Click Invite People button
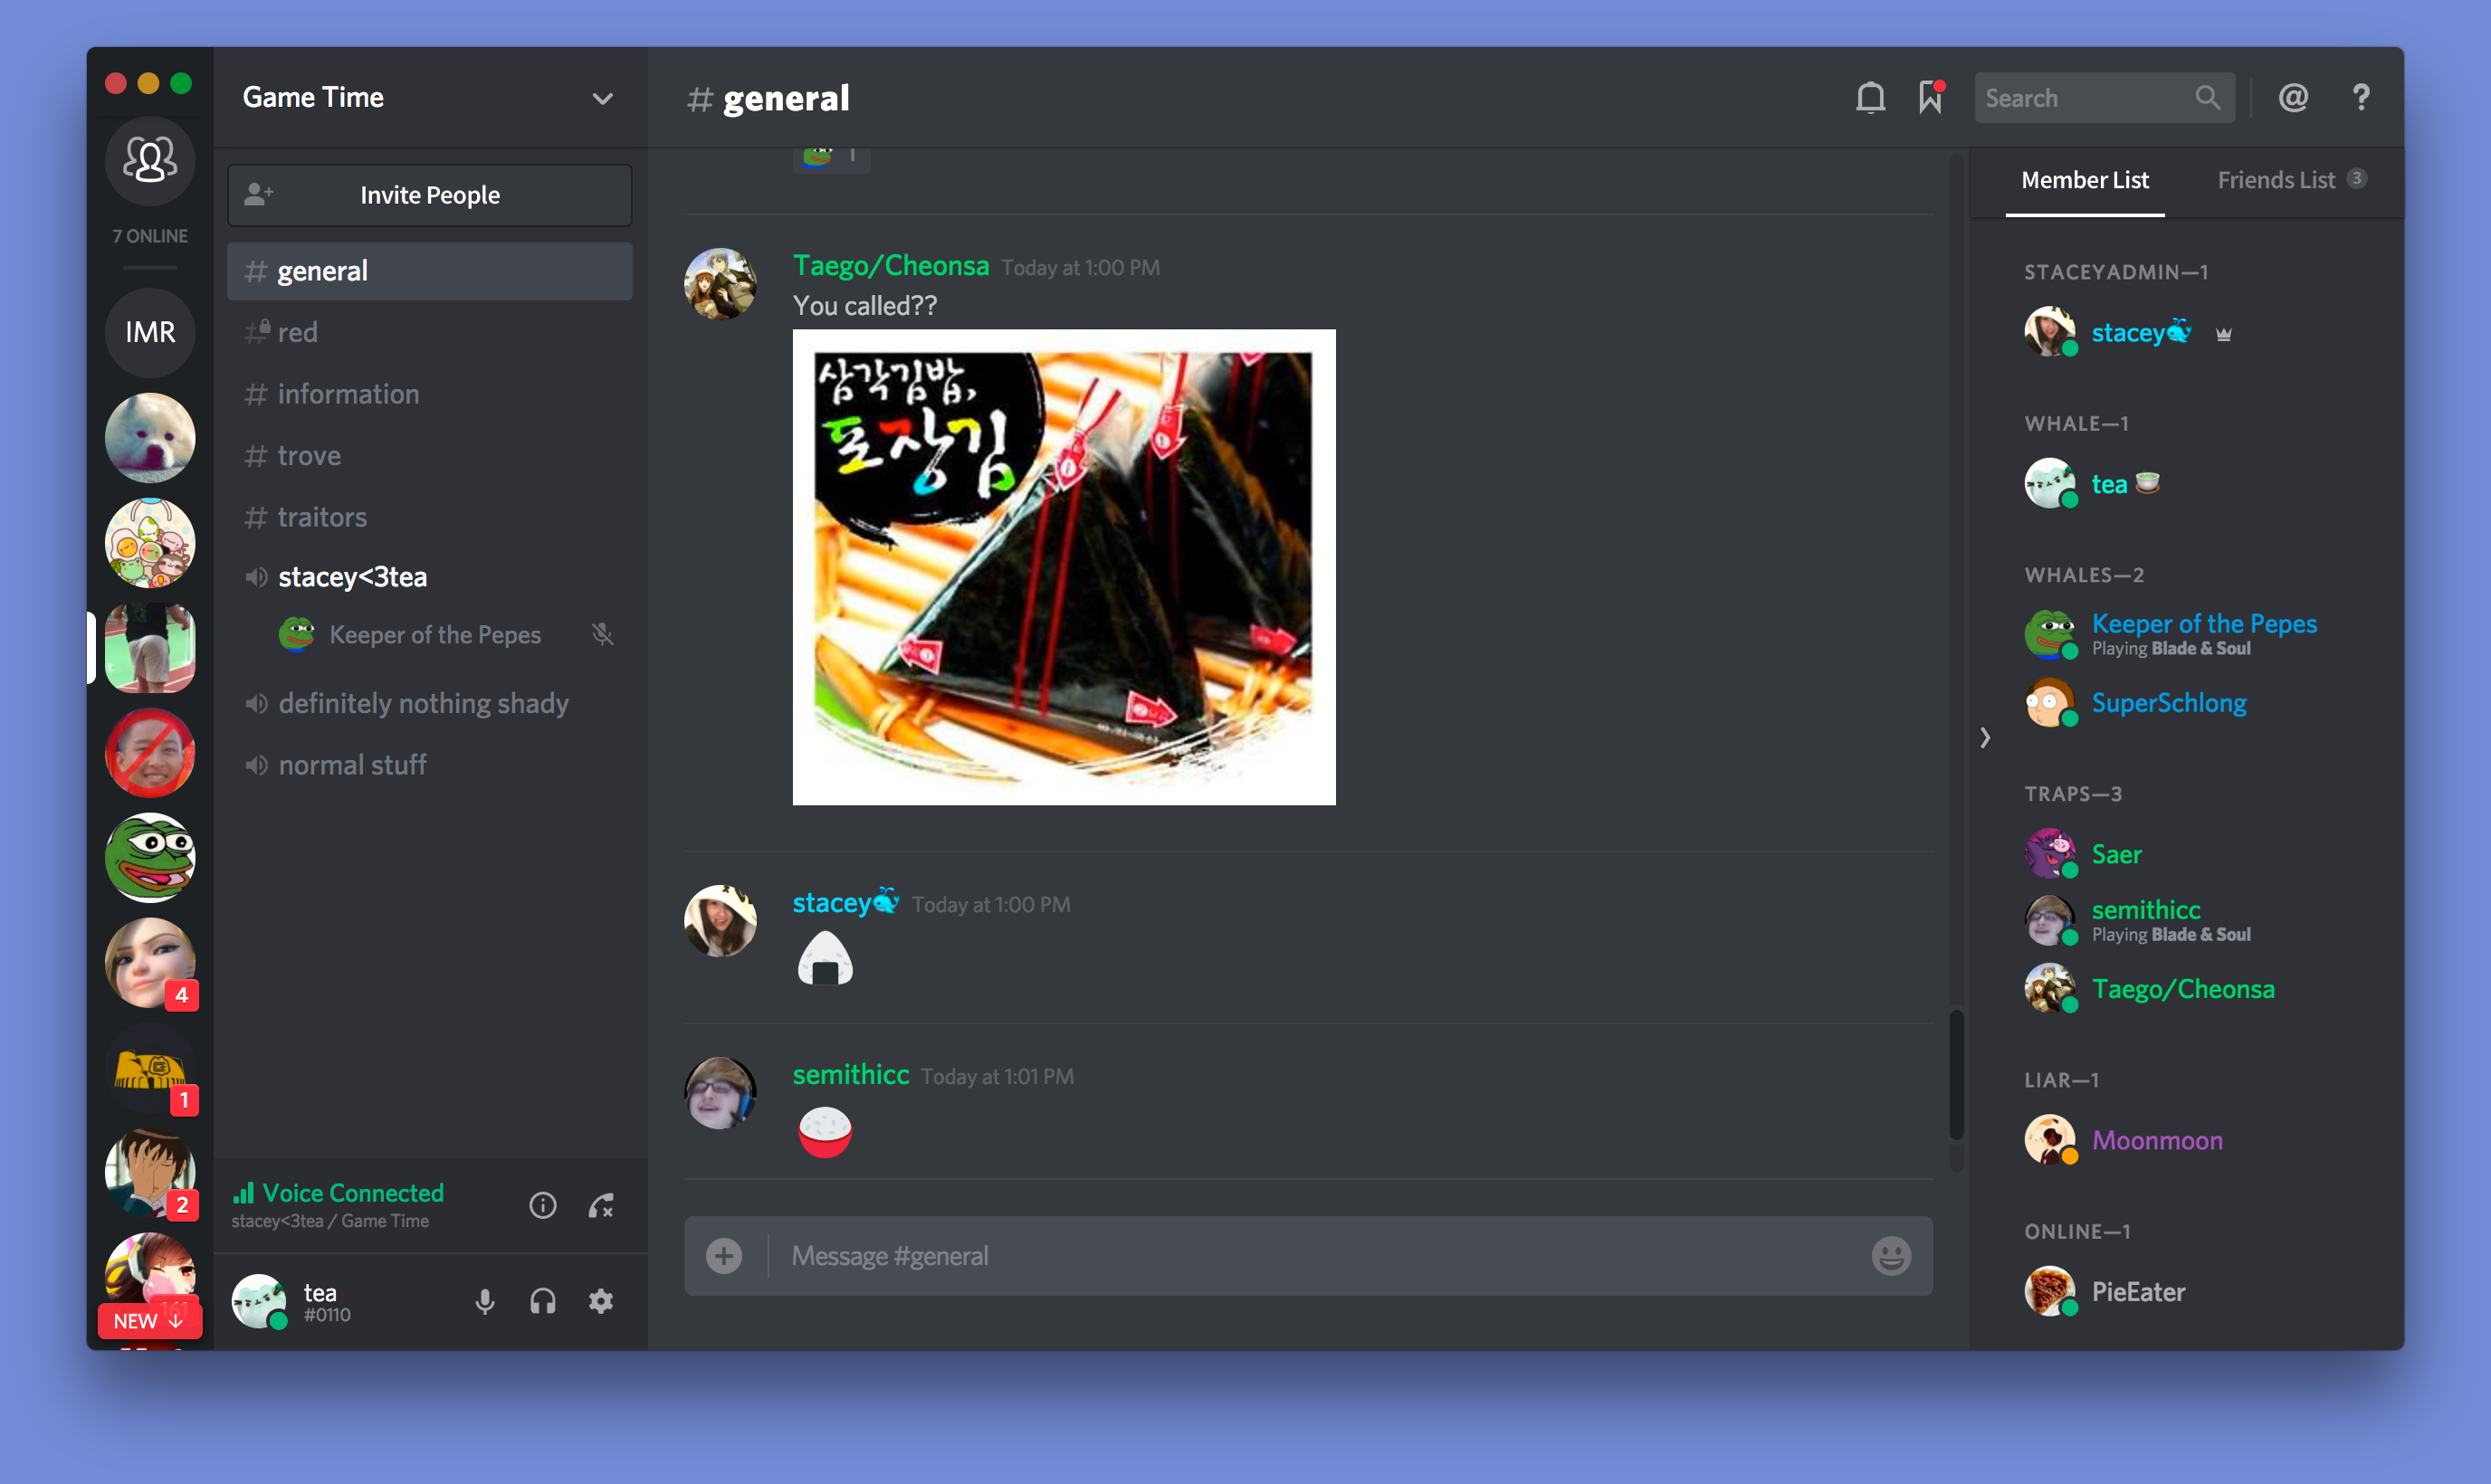This screenshot has height=1484, width=2491. (x=429, y=195)
